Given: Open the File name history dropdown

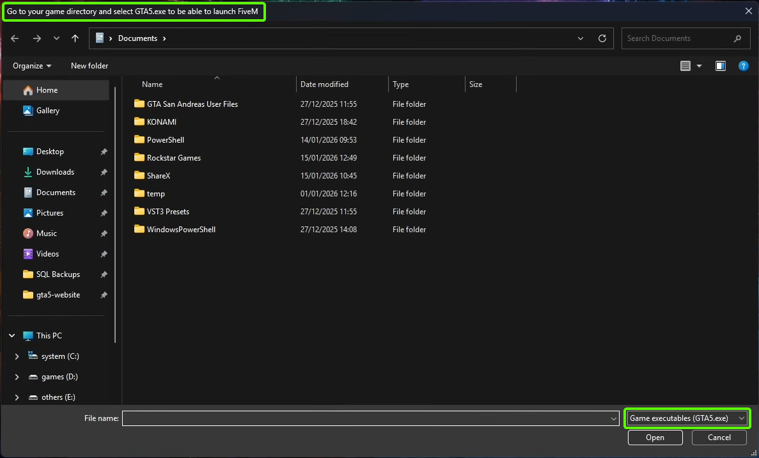Looking at the screenshot, I should point(614,418).
